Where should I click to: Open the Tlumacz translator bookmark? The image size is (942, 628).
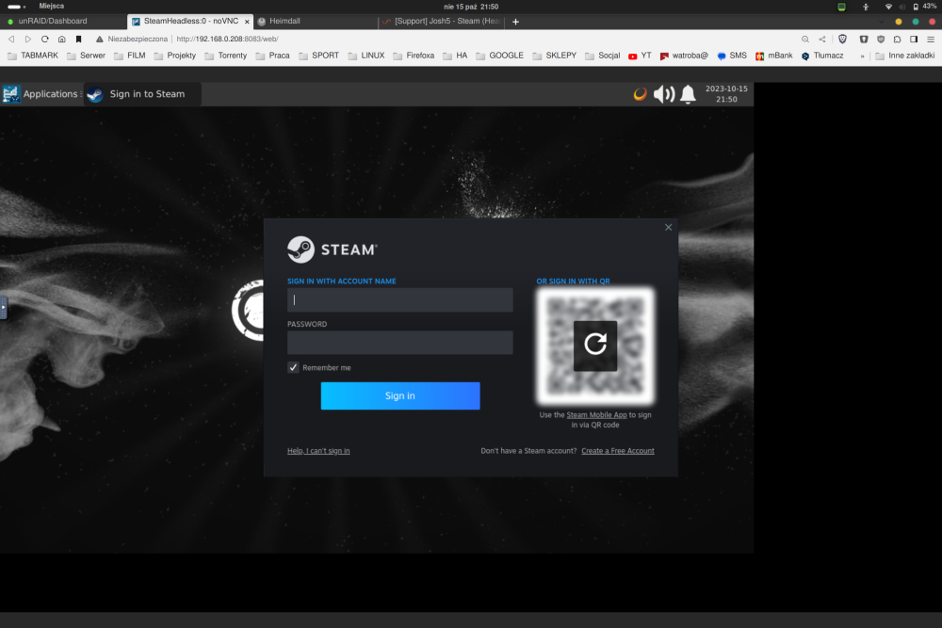pos(822,56)
